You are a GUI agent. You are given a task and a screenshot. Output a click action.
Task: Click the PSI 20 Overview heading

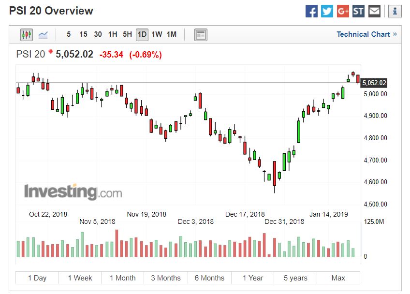tap(51, 11)
